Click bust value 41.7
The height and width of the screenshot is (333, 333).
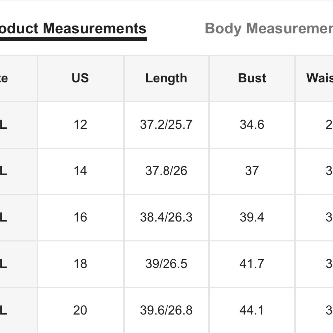pyautogui.click(x=252, y=264)
